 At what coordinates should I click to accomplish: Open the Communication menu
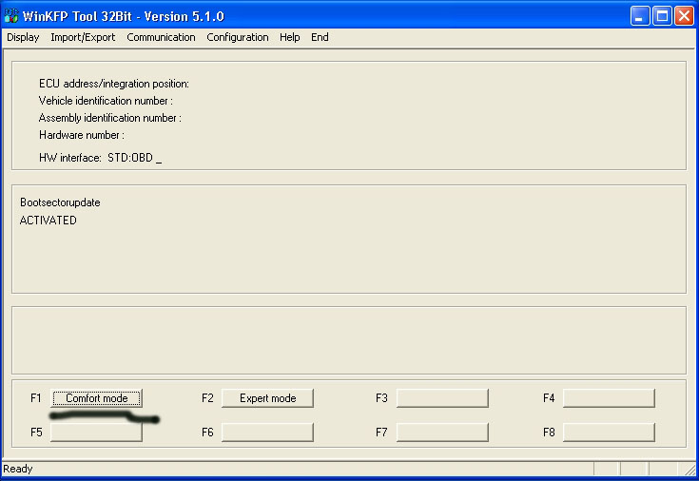point(161,37)
